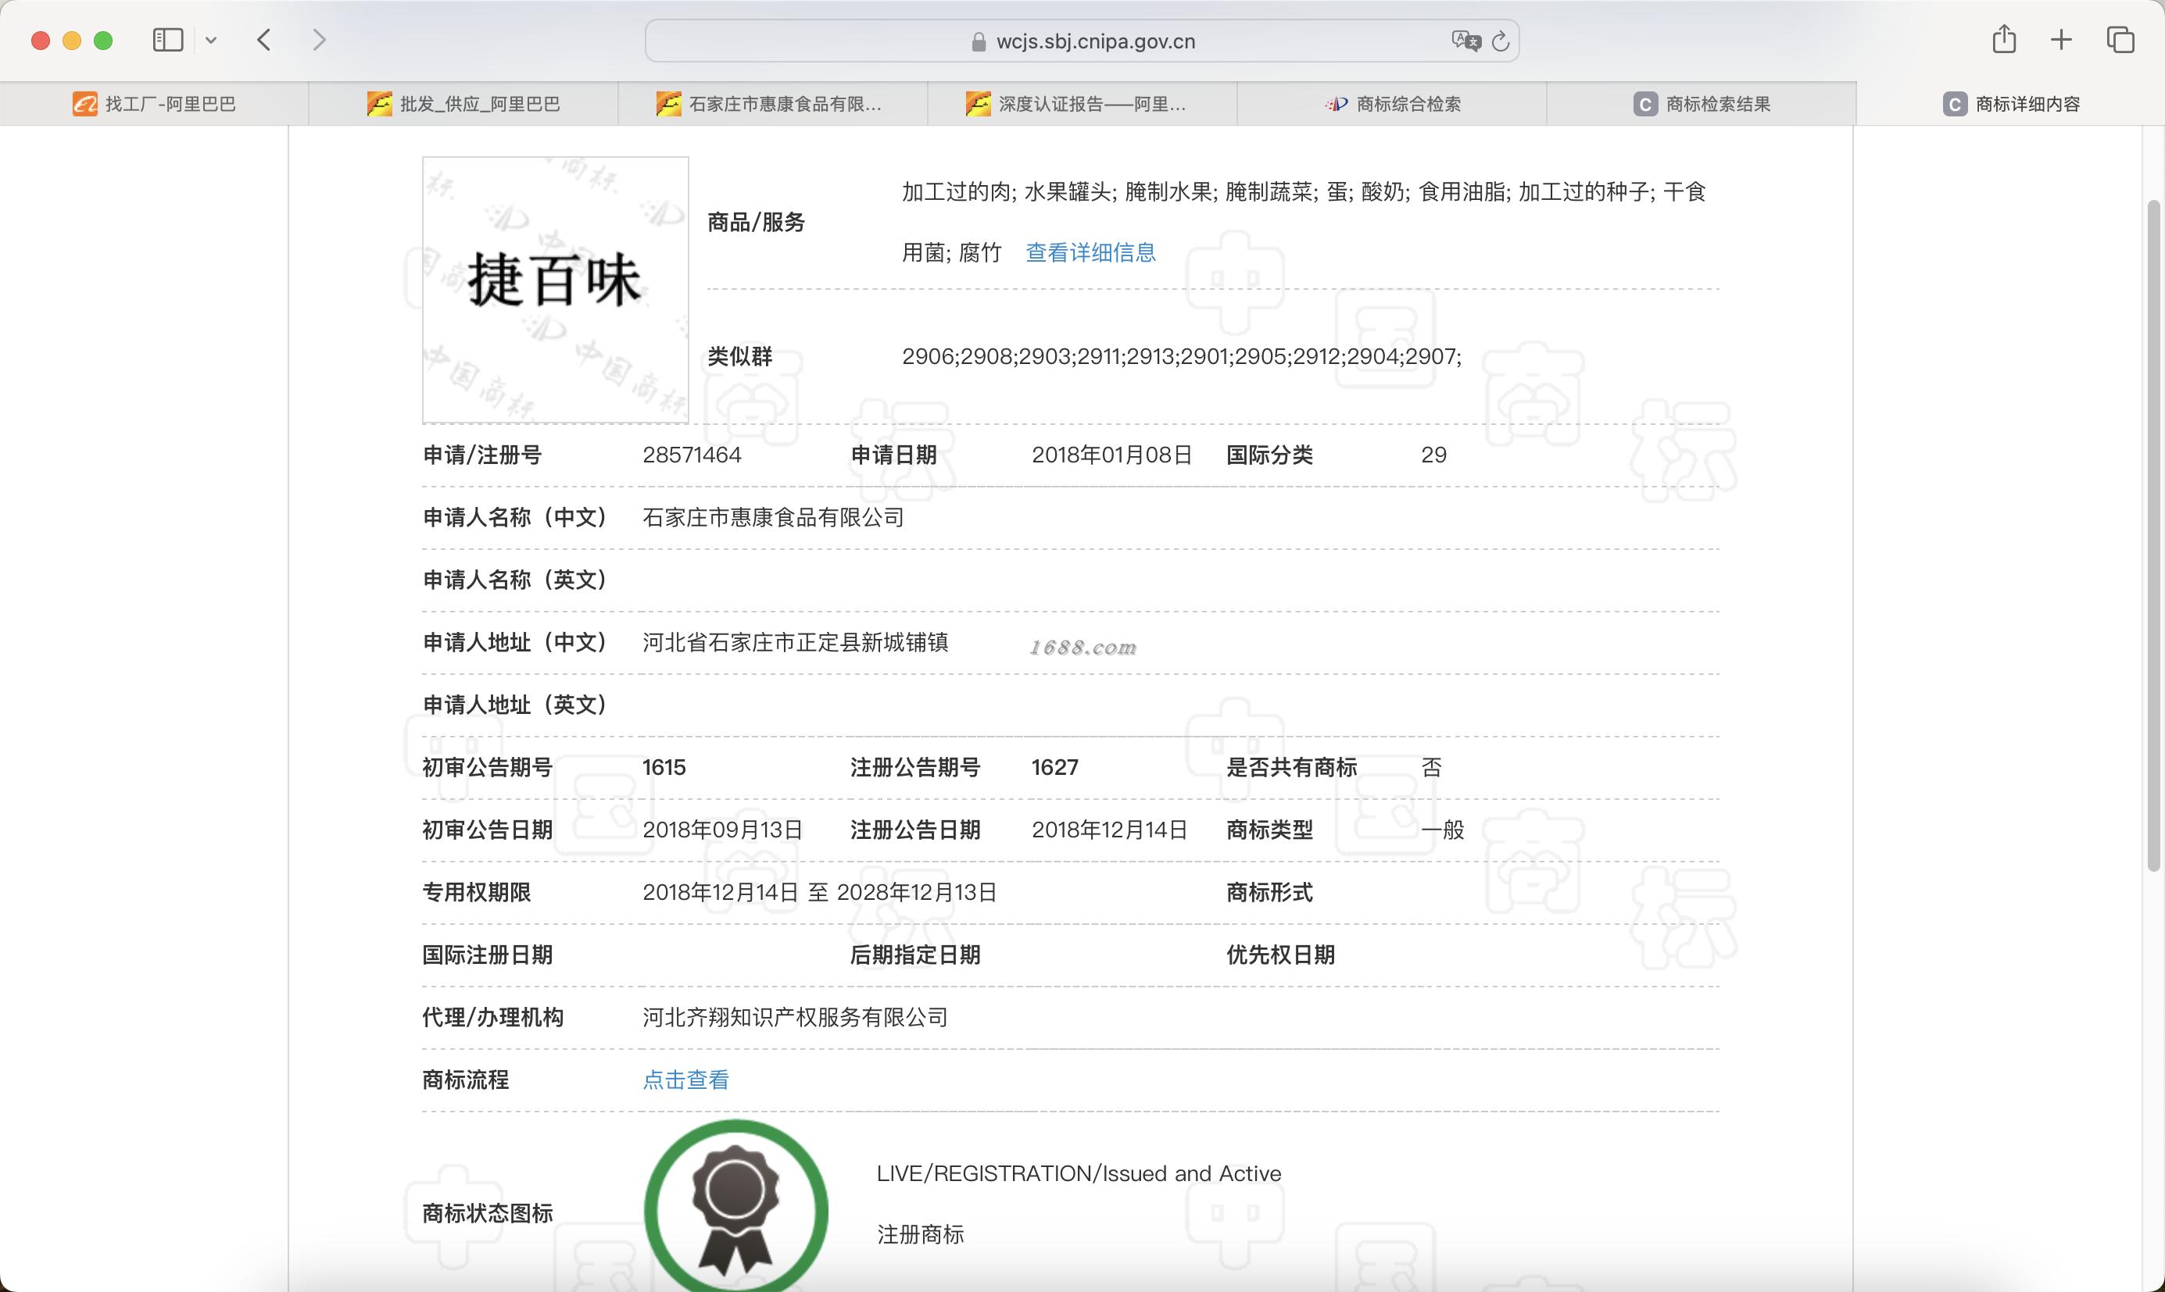Image resolution: width=2165 pixels, height=1292 pixels.
Task: Go back to previous page
Action: [265, 40]
